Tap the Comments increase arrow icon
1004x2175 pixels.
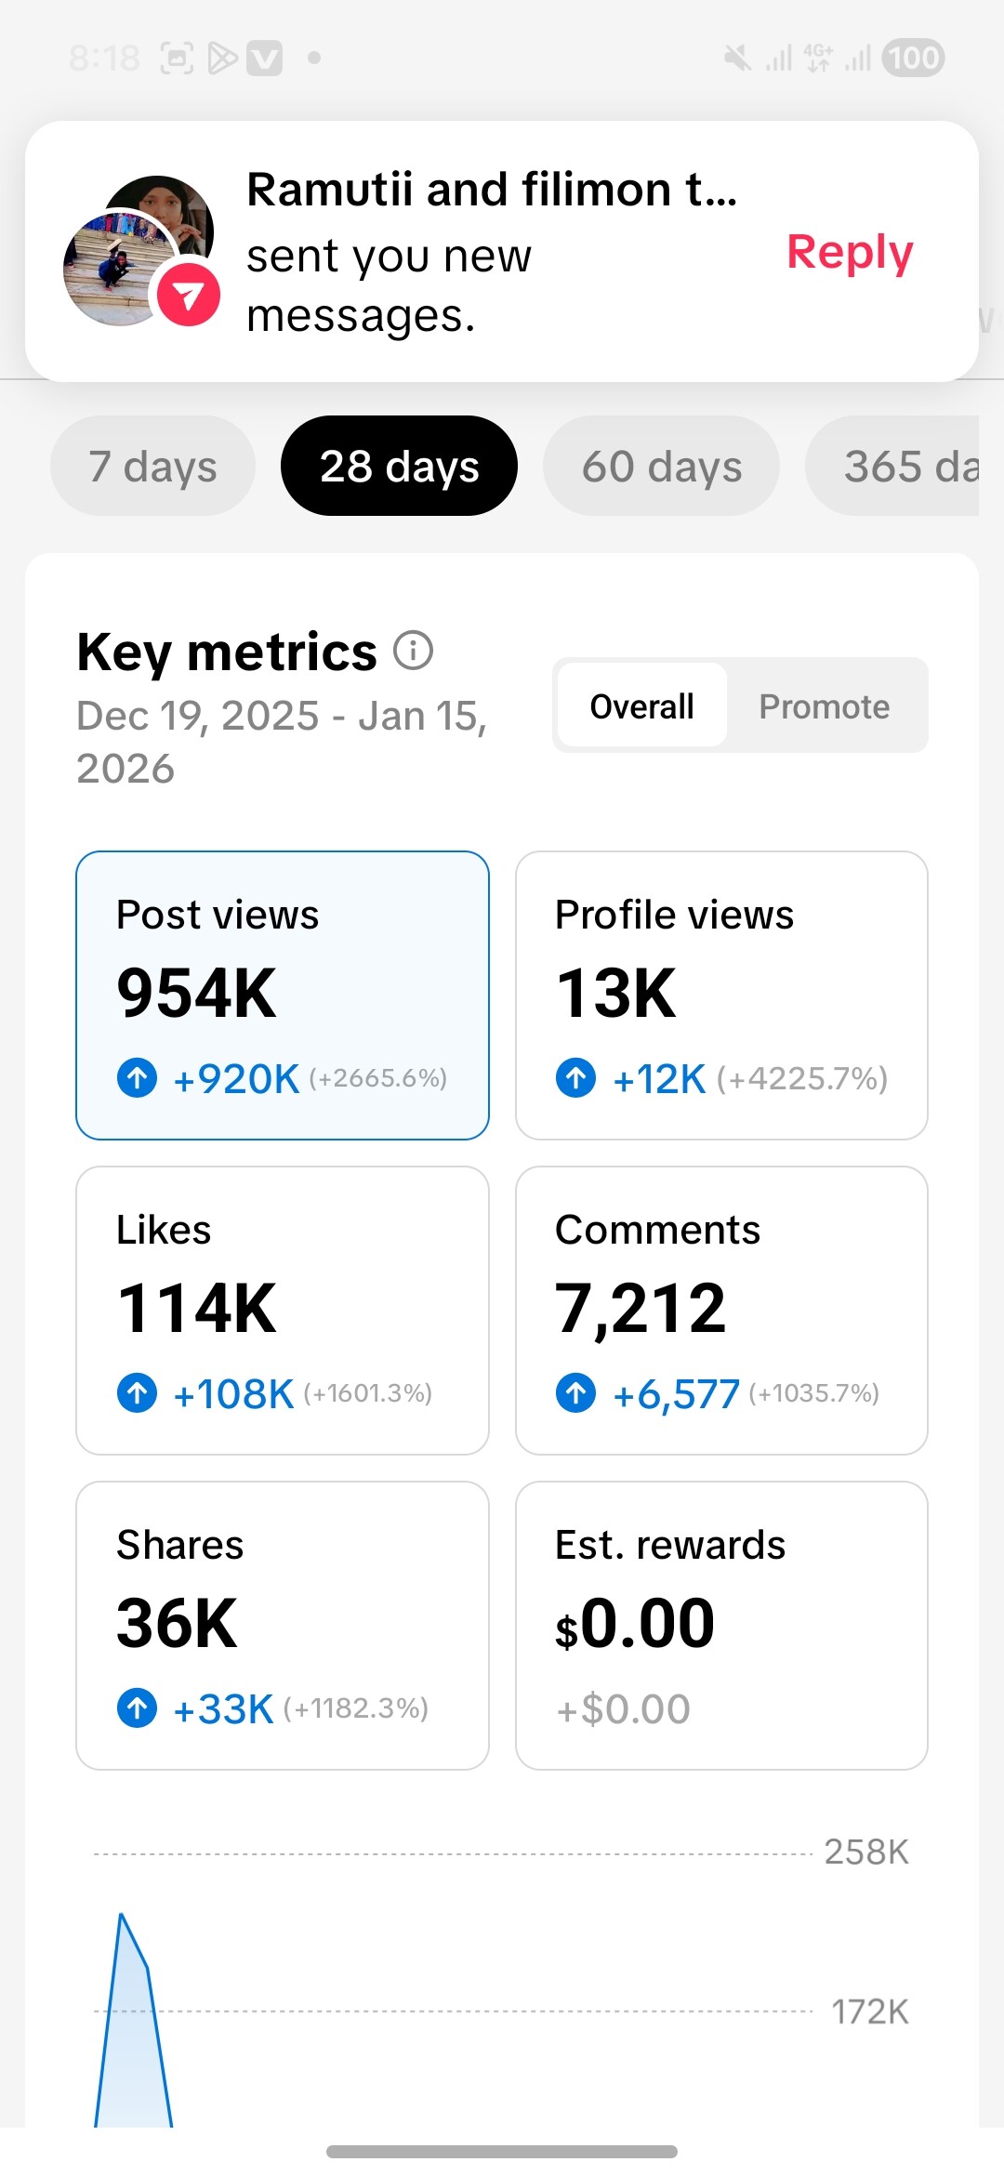(575, 1393)
